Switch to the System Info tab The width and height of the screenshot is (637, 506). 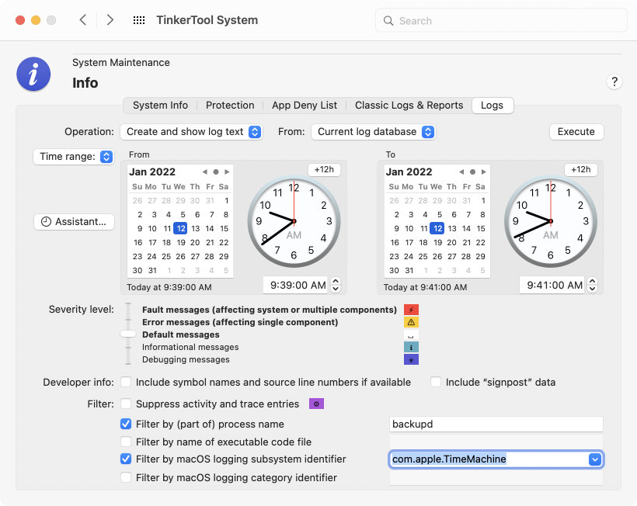pyautogui.click(x=160, y=106)
